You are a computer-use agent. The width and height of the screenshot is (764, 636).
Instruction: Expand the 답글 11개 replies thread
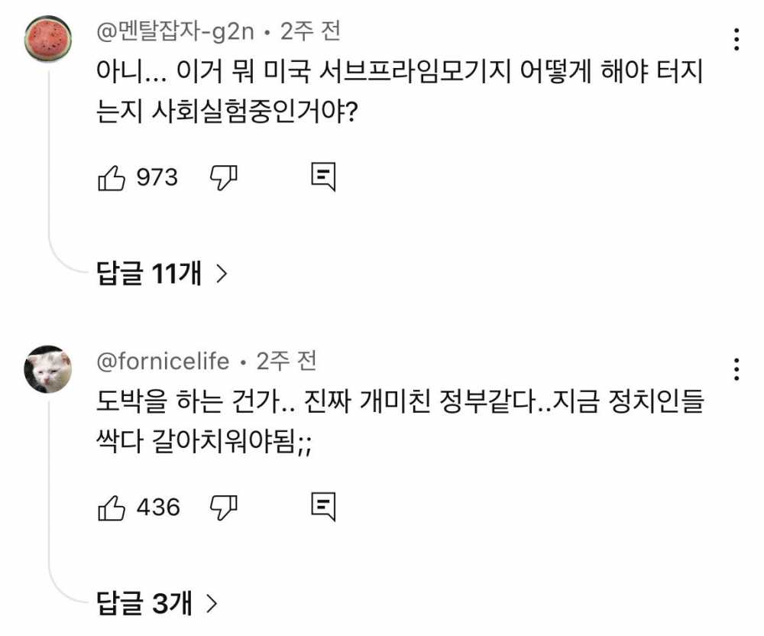pyautogui.click(x=162, y=274)
